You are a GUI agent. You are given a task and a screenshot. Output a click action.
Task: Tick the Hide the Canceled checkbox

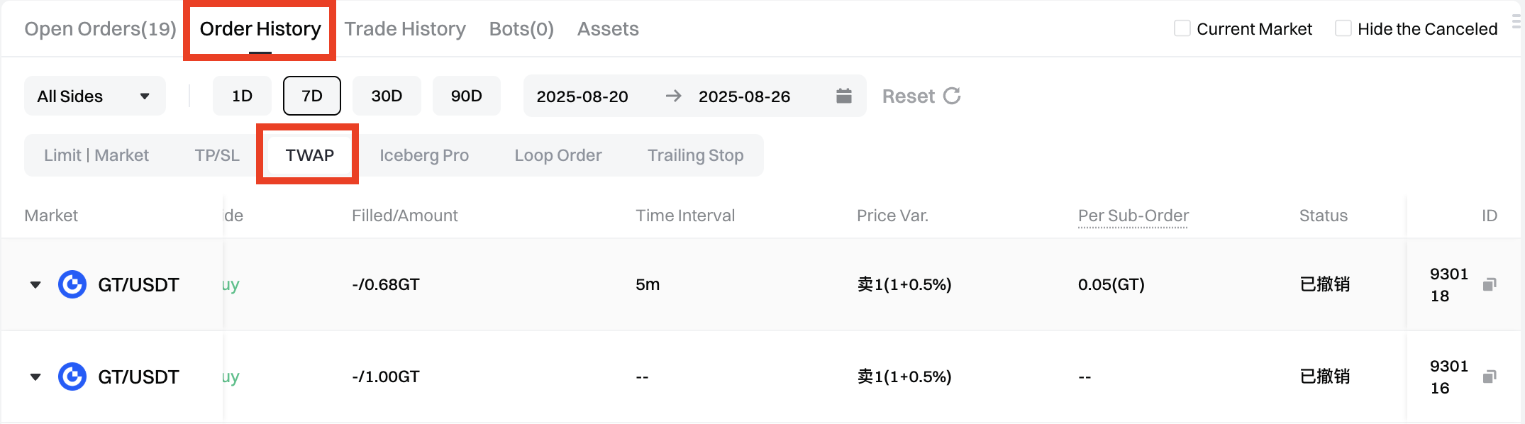pos(1343,28)
